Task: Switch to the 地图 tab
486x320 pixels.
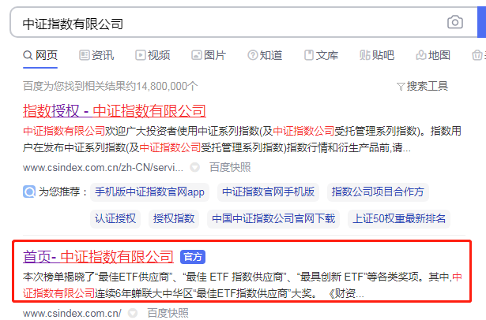Action: pyautogui.click(x=433, y=55)
